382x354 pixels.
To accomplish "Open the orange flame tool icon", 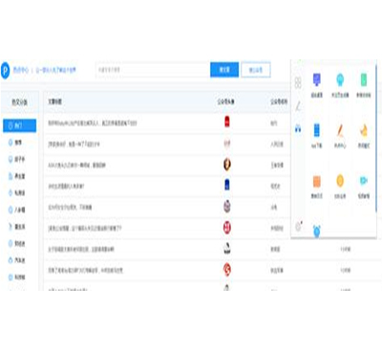I will click(x=364, y=130).
